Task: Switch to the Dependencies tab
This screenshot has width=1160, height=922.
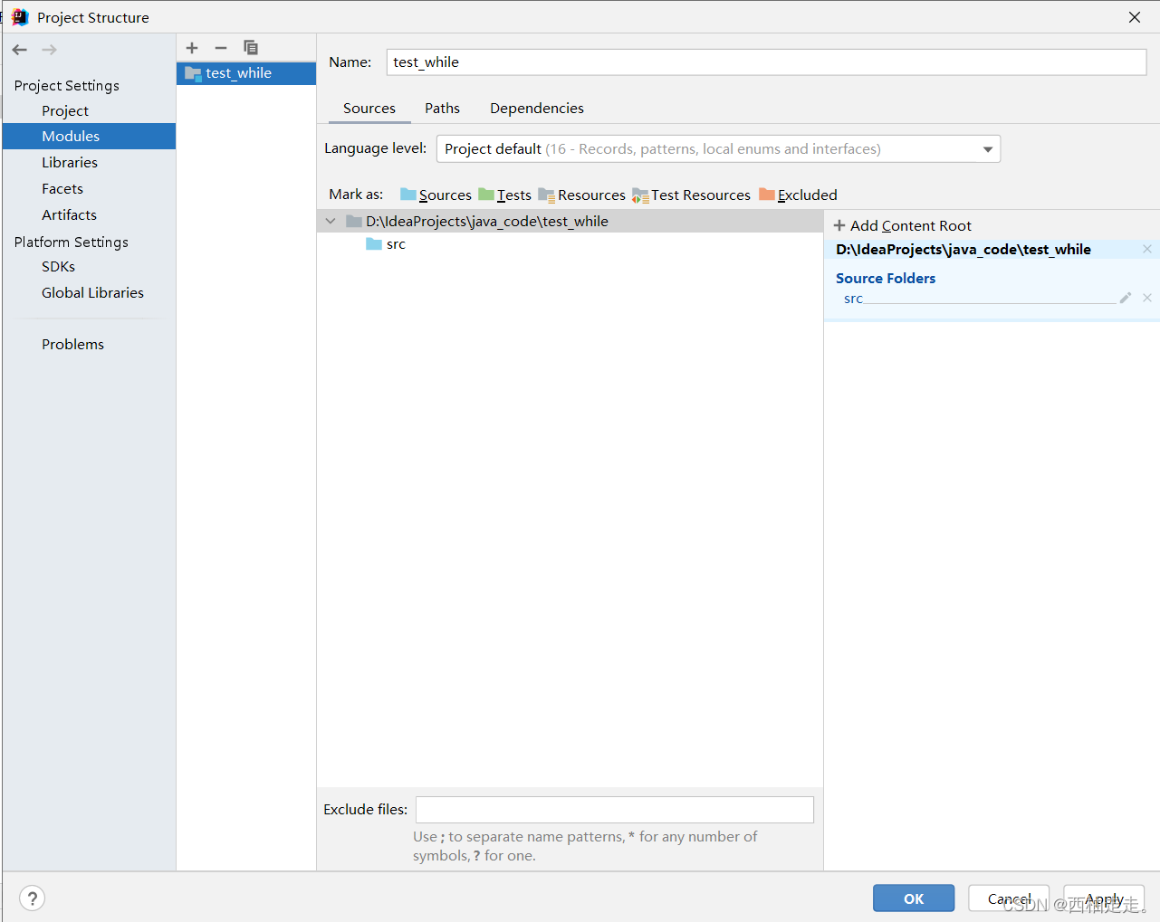Action: (537, 108)
